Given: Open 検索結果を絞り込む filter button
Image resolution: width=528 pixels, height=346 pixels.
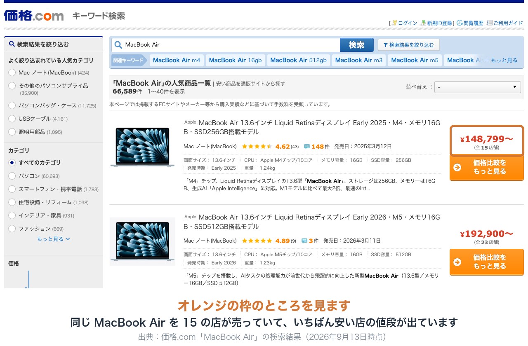Looking at the screenshot, I should pos(409,45).
